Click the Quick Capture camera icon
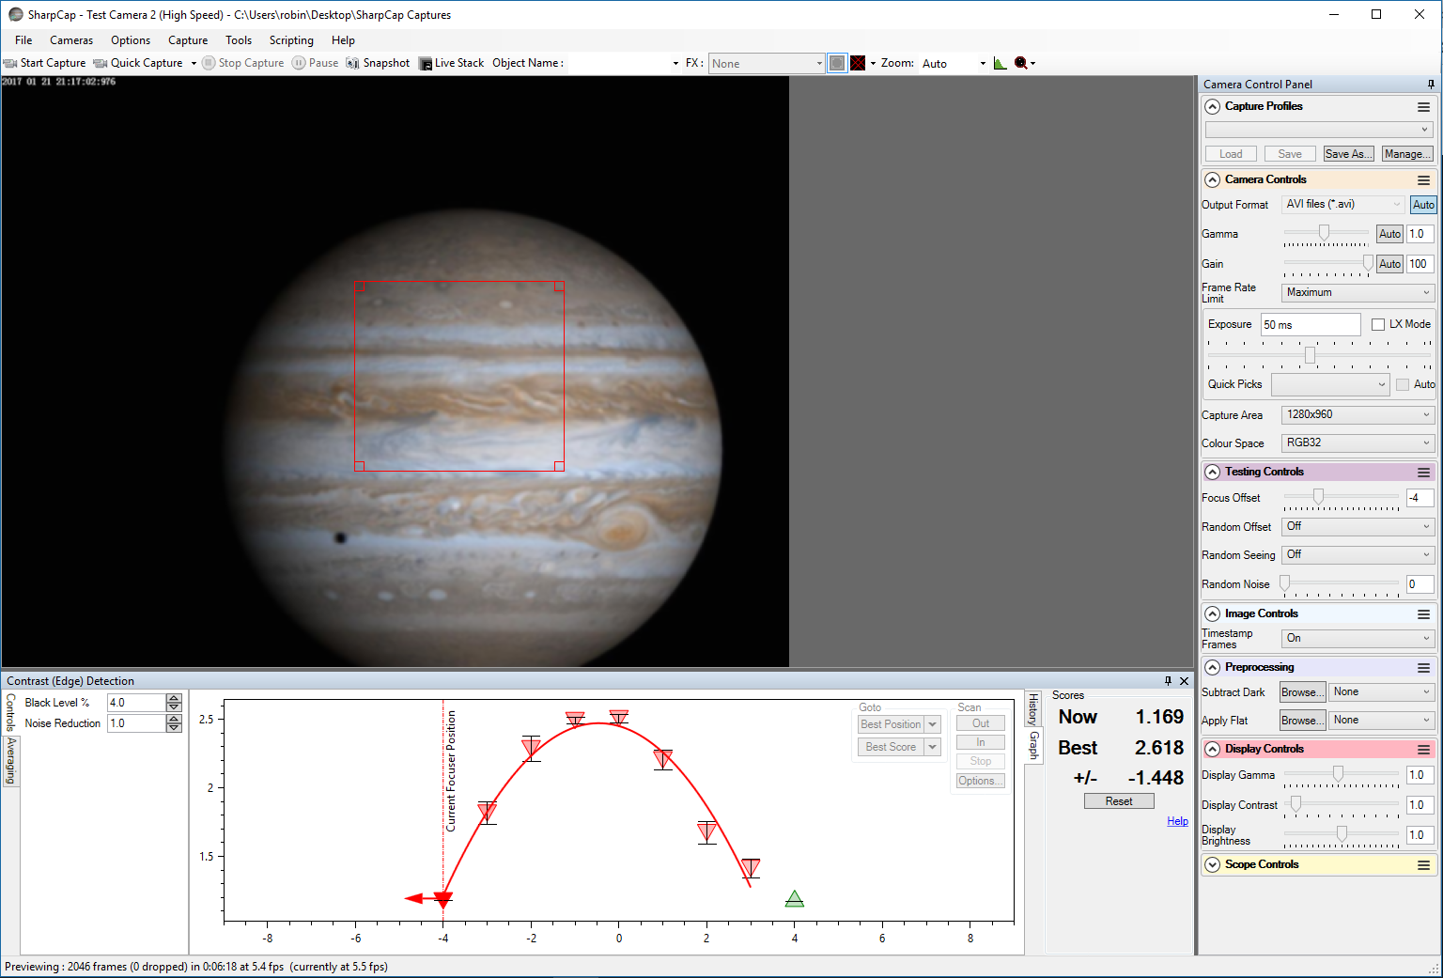The height and width of the screenshot is (978, 1443). (x=101, y=63)
